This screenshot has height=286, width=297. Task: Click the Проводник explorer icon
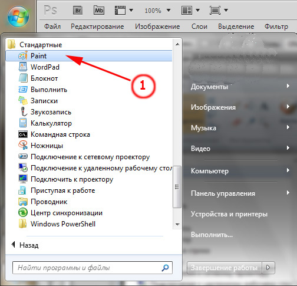[x=23, y=202]
